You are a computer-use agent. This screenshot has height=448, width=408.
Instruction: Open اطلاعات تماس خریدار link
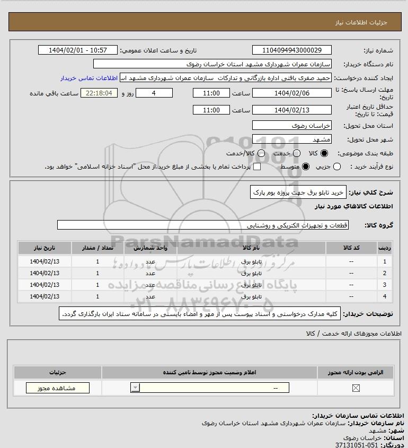coord(89,78)
